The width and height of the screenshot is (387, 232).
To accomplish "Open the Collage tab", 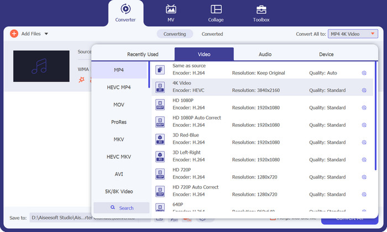I will click(216, 13).
